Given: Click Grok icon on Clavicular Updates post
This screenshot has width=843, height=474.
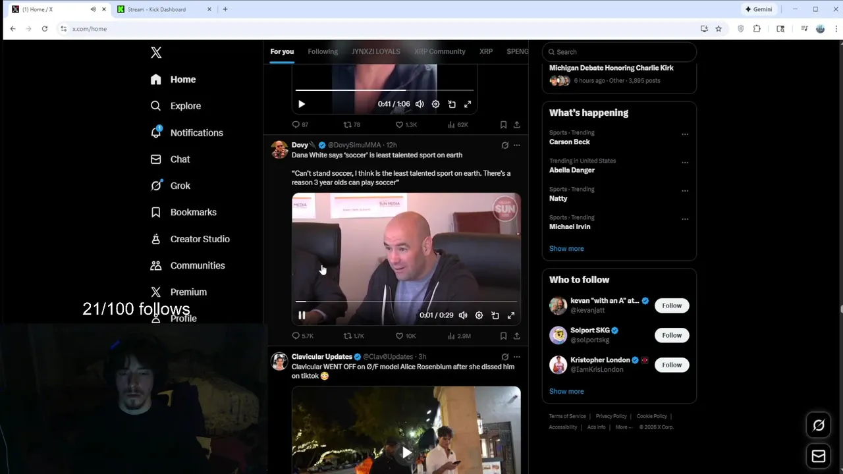Looking at the screenshot, I should point(505,357).
